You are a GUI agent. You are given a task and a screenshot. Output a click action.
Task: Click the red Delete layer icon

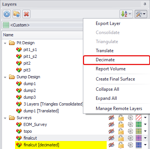[26, 14]
